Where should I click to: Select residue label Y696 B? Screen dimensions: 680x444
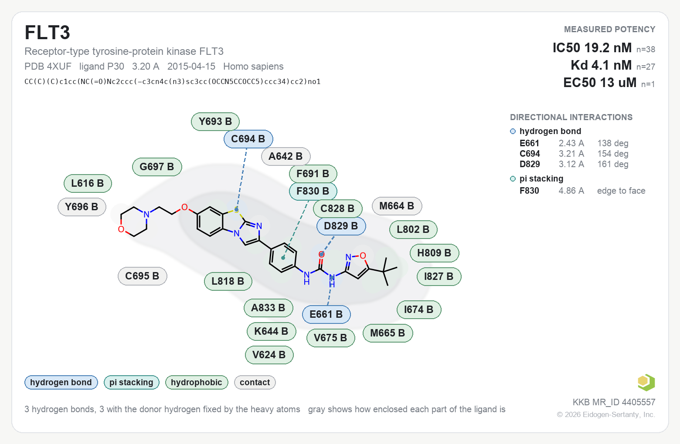(82, 207)
